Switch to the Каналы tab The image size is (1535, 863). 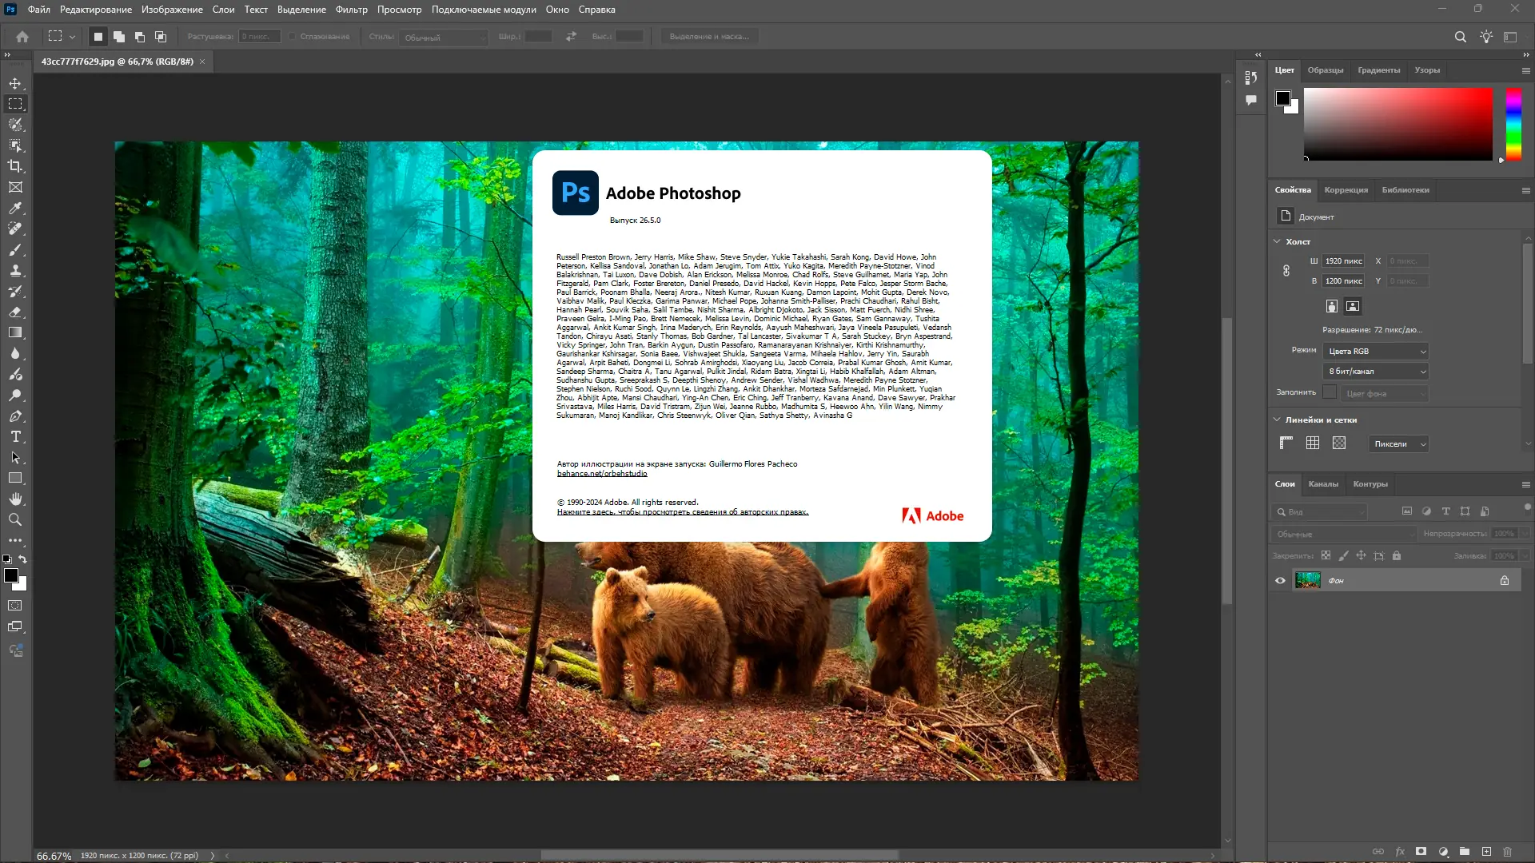coord(1322,484)
